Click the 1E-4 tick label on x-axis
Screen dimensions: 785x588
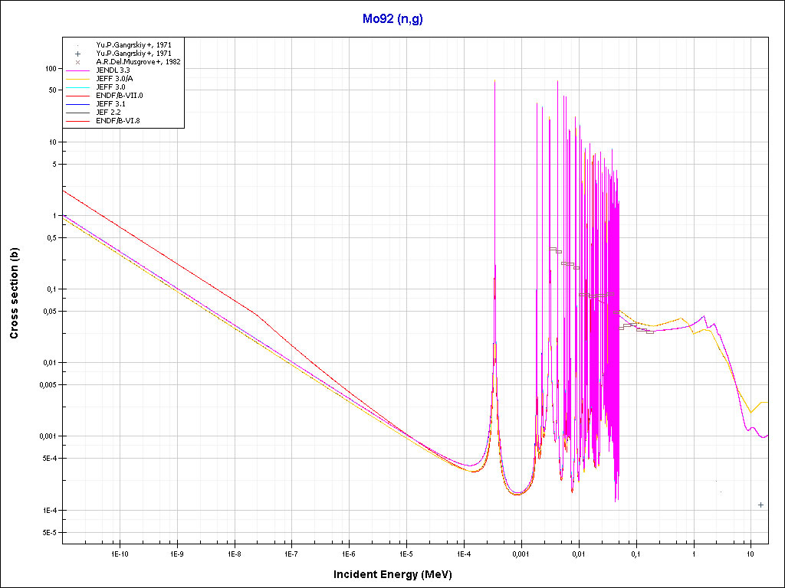click(x=463, y=553)
